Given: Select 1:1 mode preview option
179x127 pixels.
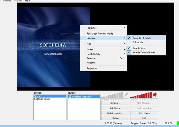Looking at the screenshot, I should point(146,42).
